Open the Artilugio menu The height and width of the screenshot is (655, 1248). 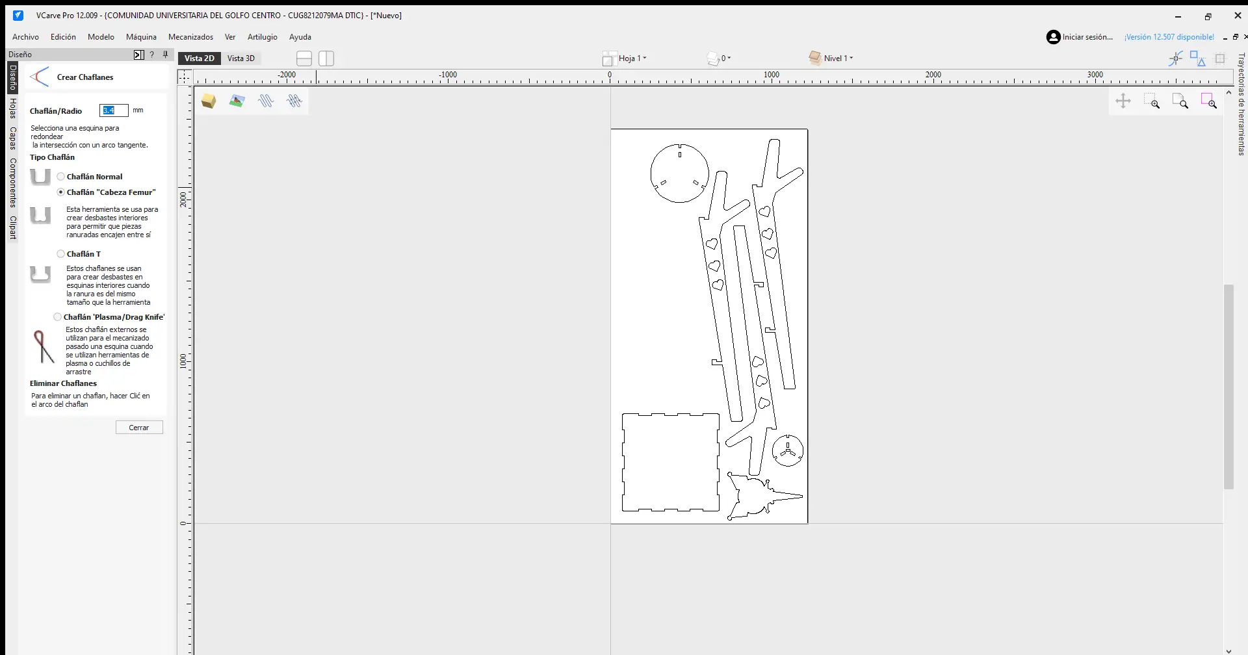click(x=262, y=37)
